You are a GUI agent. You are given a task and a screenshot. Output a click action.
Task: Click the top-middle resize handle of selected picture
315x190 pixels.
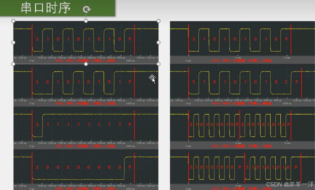tap(86, 21)
